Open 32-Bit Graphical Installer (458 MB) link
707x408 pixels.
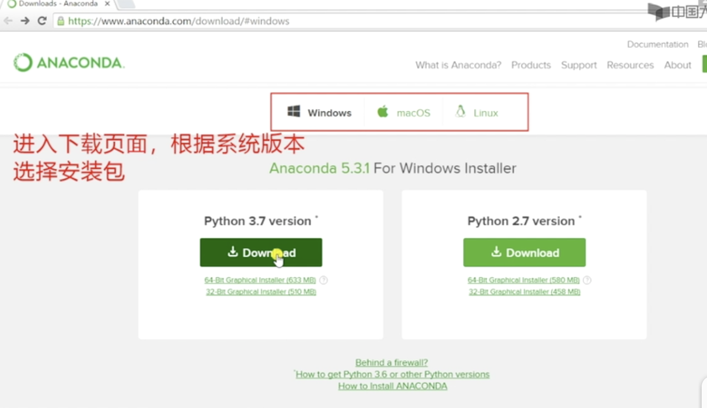(x=525, y=292)
